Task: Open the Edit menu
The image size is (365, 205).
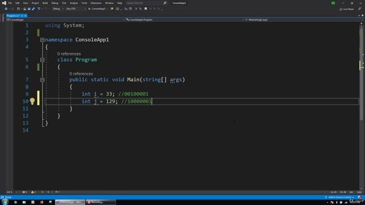Action: click(18, 3)
